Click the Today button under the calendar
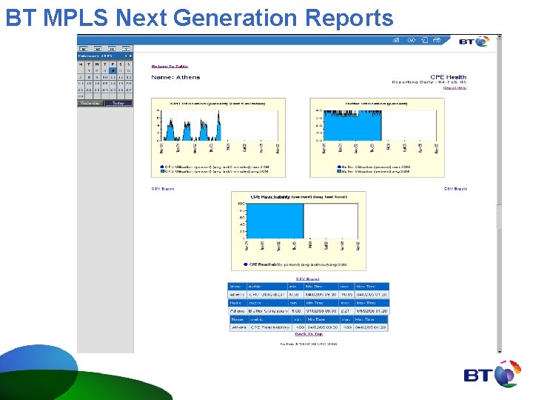Screen dimensions: 533x400 click(118, 103)
